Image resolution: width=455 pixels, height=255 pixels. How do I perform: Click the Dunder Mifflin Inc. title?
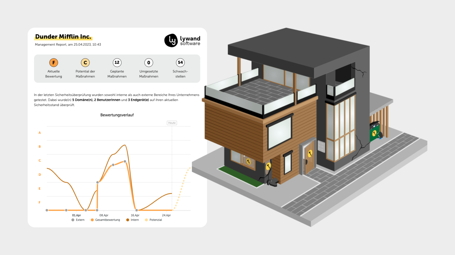(63, 37)
